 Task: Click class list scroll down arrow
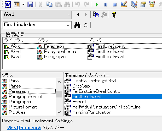pyautogui.click(x=59, y=112)
